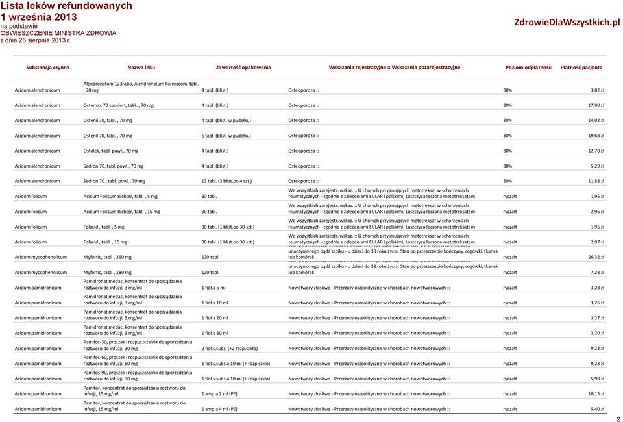The width and height of the screenshot is (623, 422).
Task: Click the price '3,27 zł'
Action: pos(597,318)
